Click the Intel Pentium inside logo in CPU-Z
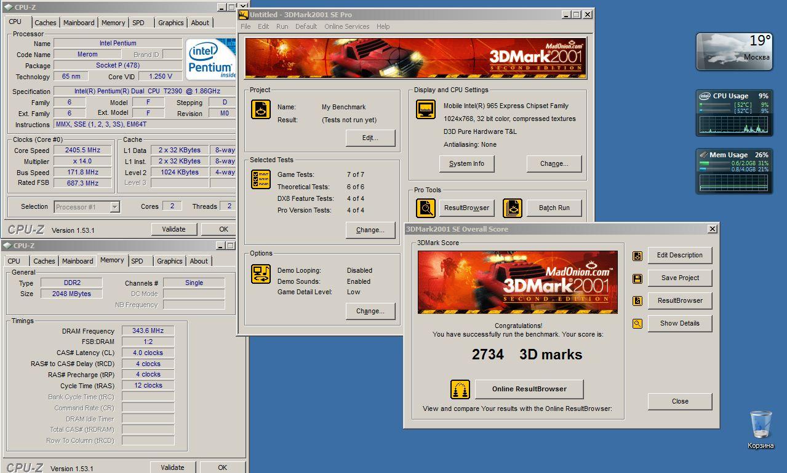This screenshot has height=473, width=787. 211,58
